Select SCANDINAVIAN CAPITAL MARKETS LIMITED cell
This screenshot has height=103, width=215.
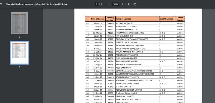point(137,71)
